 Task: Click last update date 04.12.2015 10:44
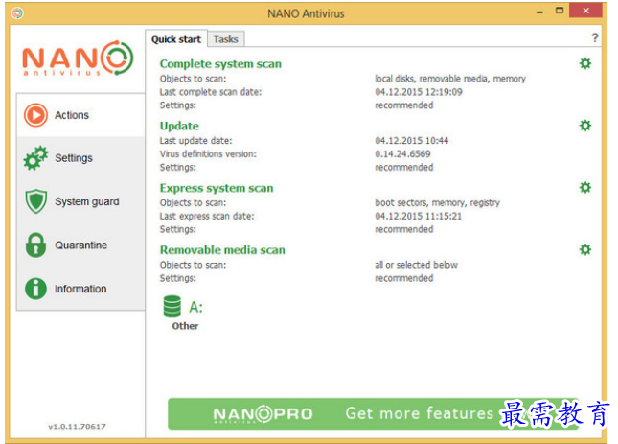[x=411, y=140]
